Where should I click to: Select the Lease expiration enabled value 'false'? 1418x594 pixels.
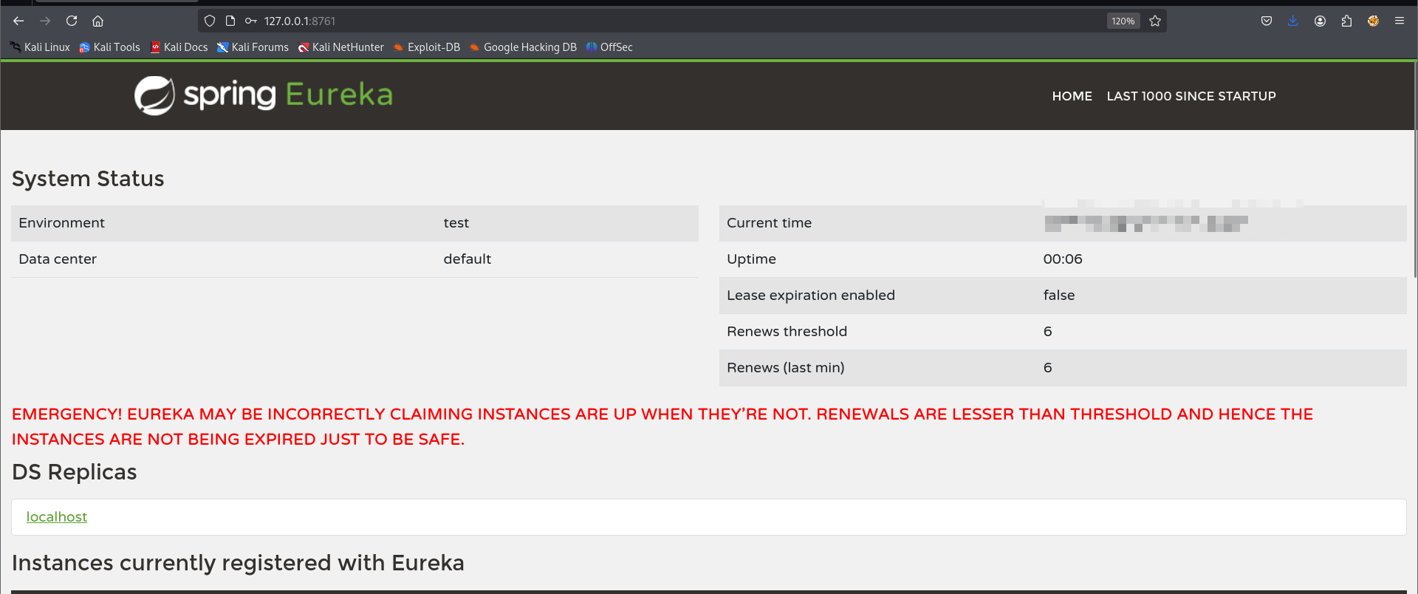point(1058,296)
